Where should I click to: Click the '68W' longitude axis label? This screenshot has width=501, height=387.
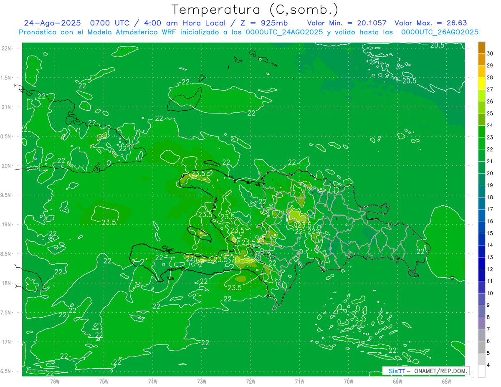click(x=446, y=382)
